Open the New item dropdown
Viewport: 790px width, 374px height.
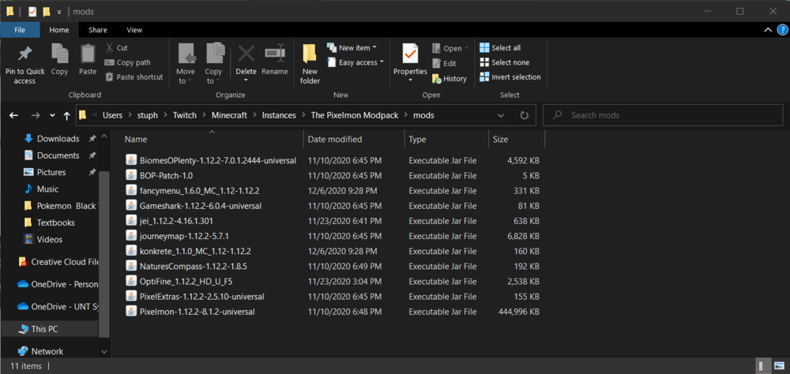pyautogui.click(x=352, y=48)
